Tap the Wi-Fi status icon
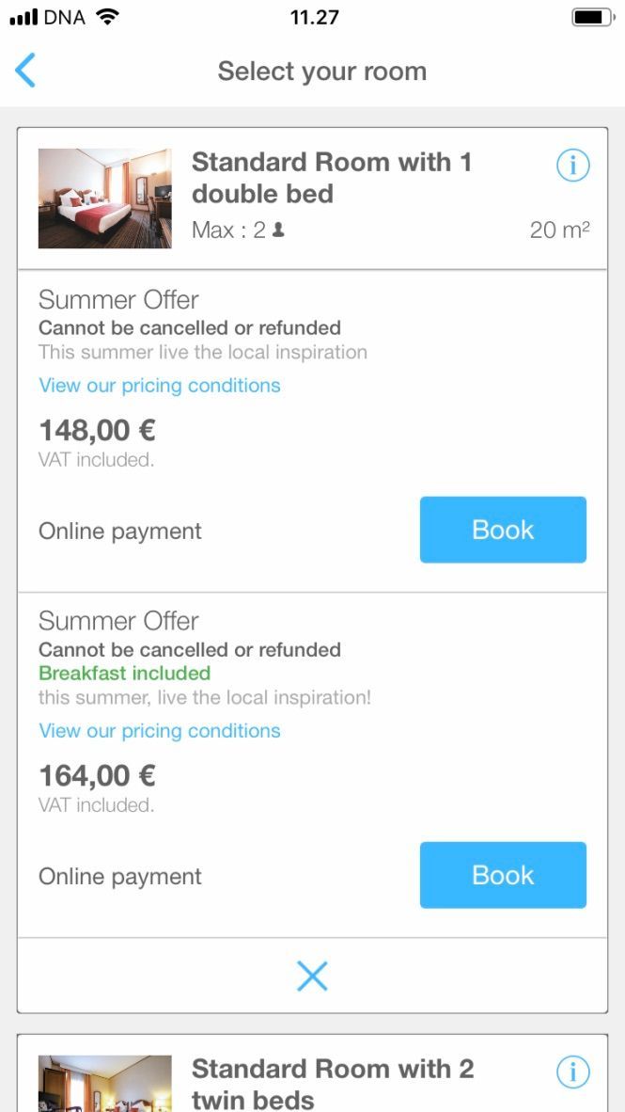The image size is (625, 1112). point(108,17)
